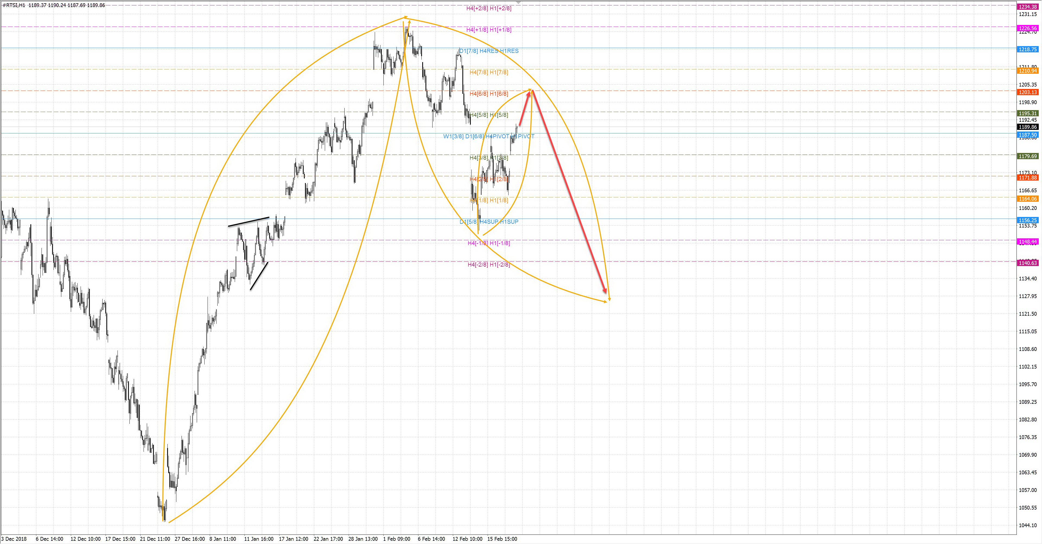Select the lower black trendline near 11 Jan
This screenshot has height=544, width=1042.
point(259,276)
